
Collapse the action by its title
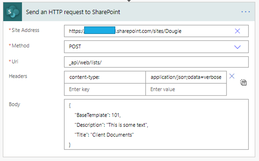coord(73,12)
